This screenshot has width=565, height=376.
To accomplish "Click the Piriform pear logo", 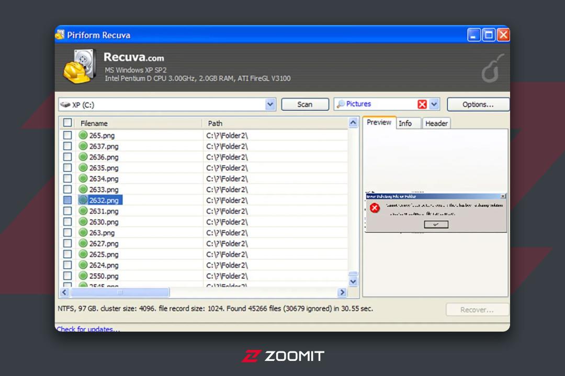I will 492,68.
